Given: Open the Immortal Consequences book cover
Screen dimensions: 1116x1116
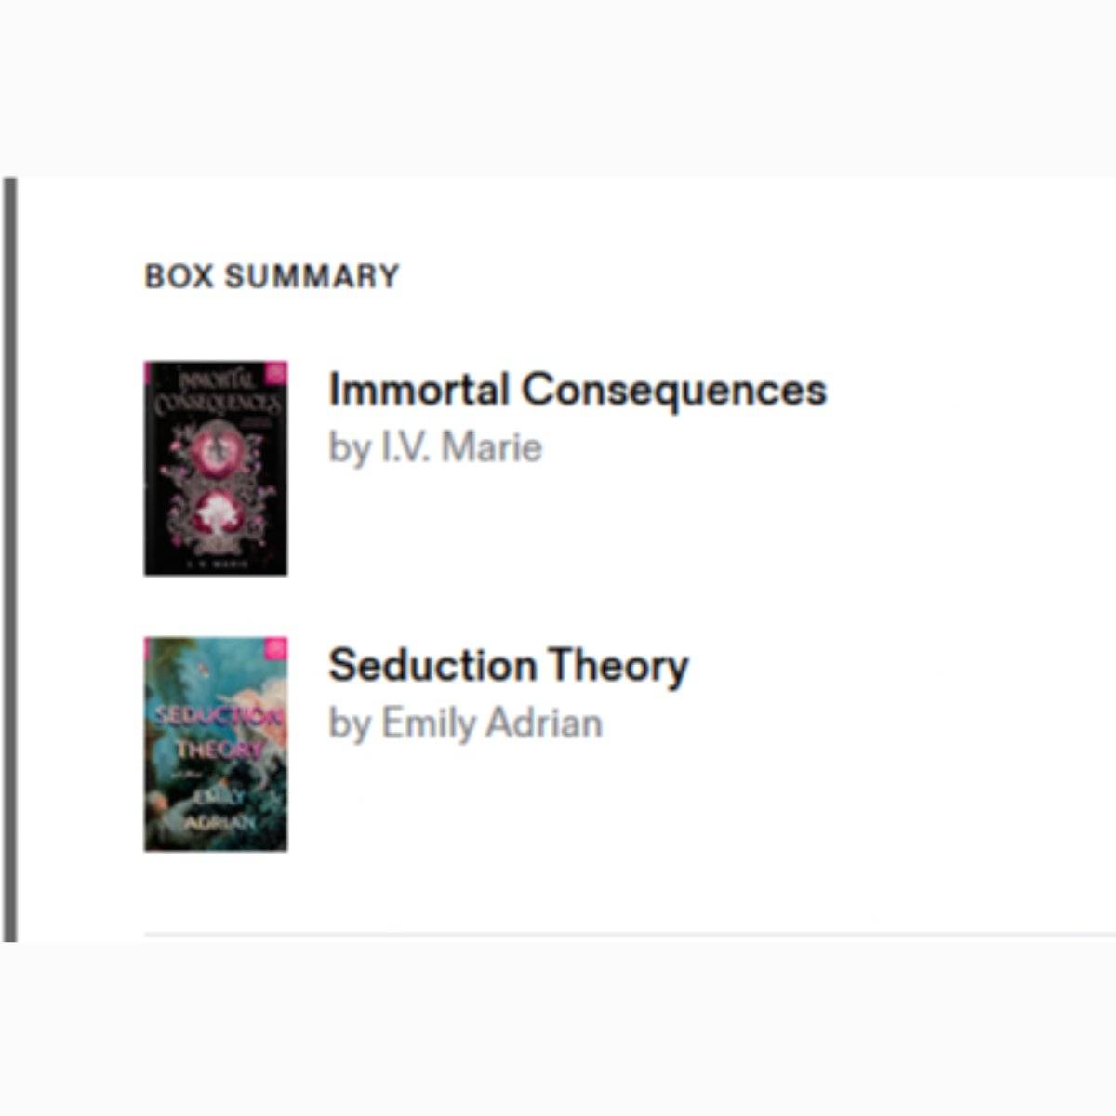Looking at the screenshot, I should tap(216, 469).
